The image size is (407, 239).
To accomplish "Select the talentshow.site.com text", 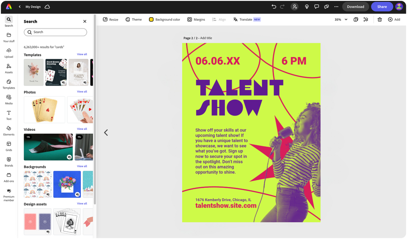I will [x=226, y=206].
